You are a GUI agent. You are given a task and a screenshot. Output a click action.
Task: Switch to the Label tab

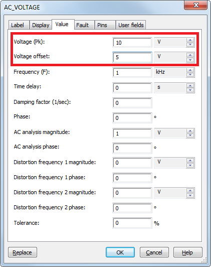point(19,25)
